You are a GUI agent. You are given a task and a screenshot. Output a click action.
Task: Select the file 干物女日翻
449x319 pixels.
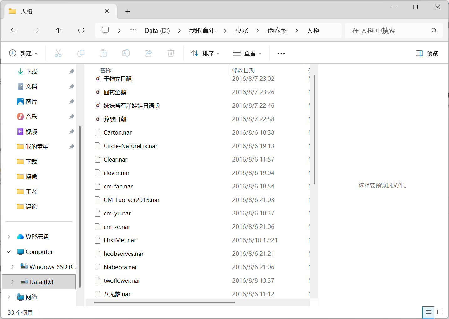coord(118,79)
